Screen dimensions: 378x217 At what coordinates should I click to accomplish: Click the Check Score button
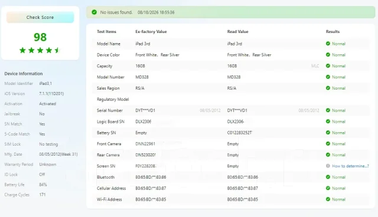(40, 17)
